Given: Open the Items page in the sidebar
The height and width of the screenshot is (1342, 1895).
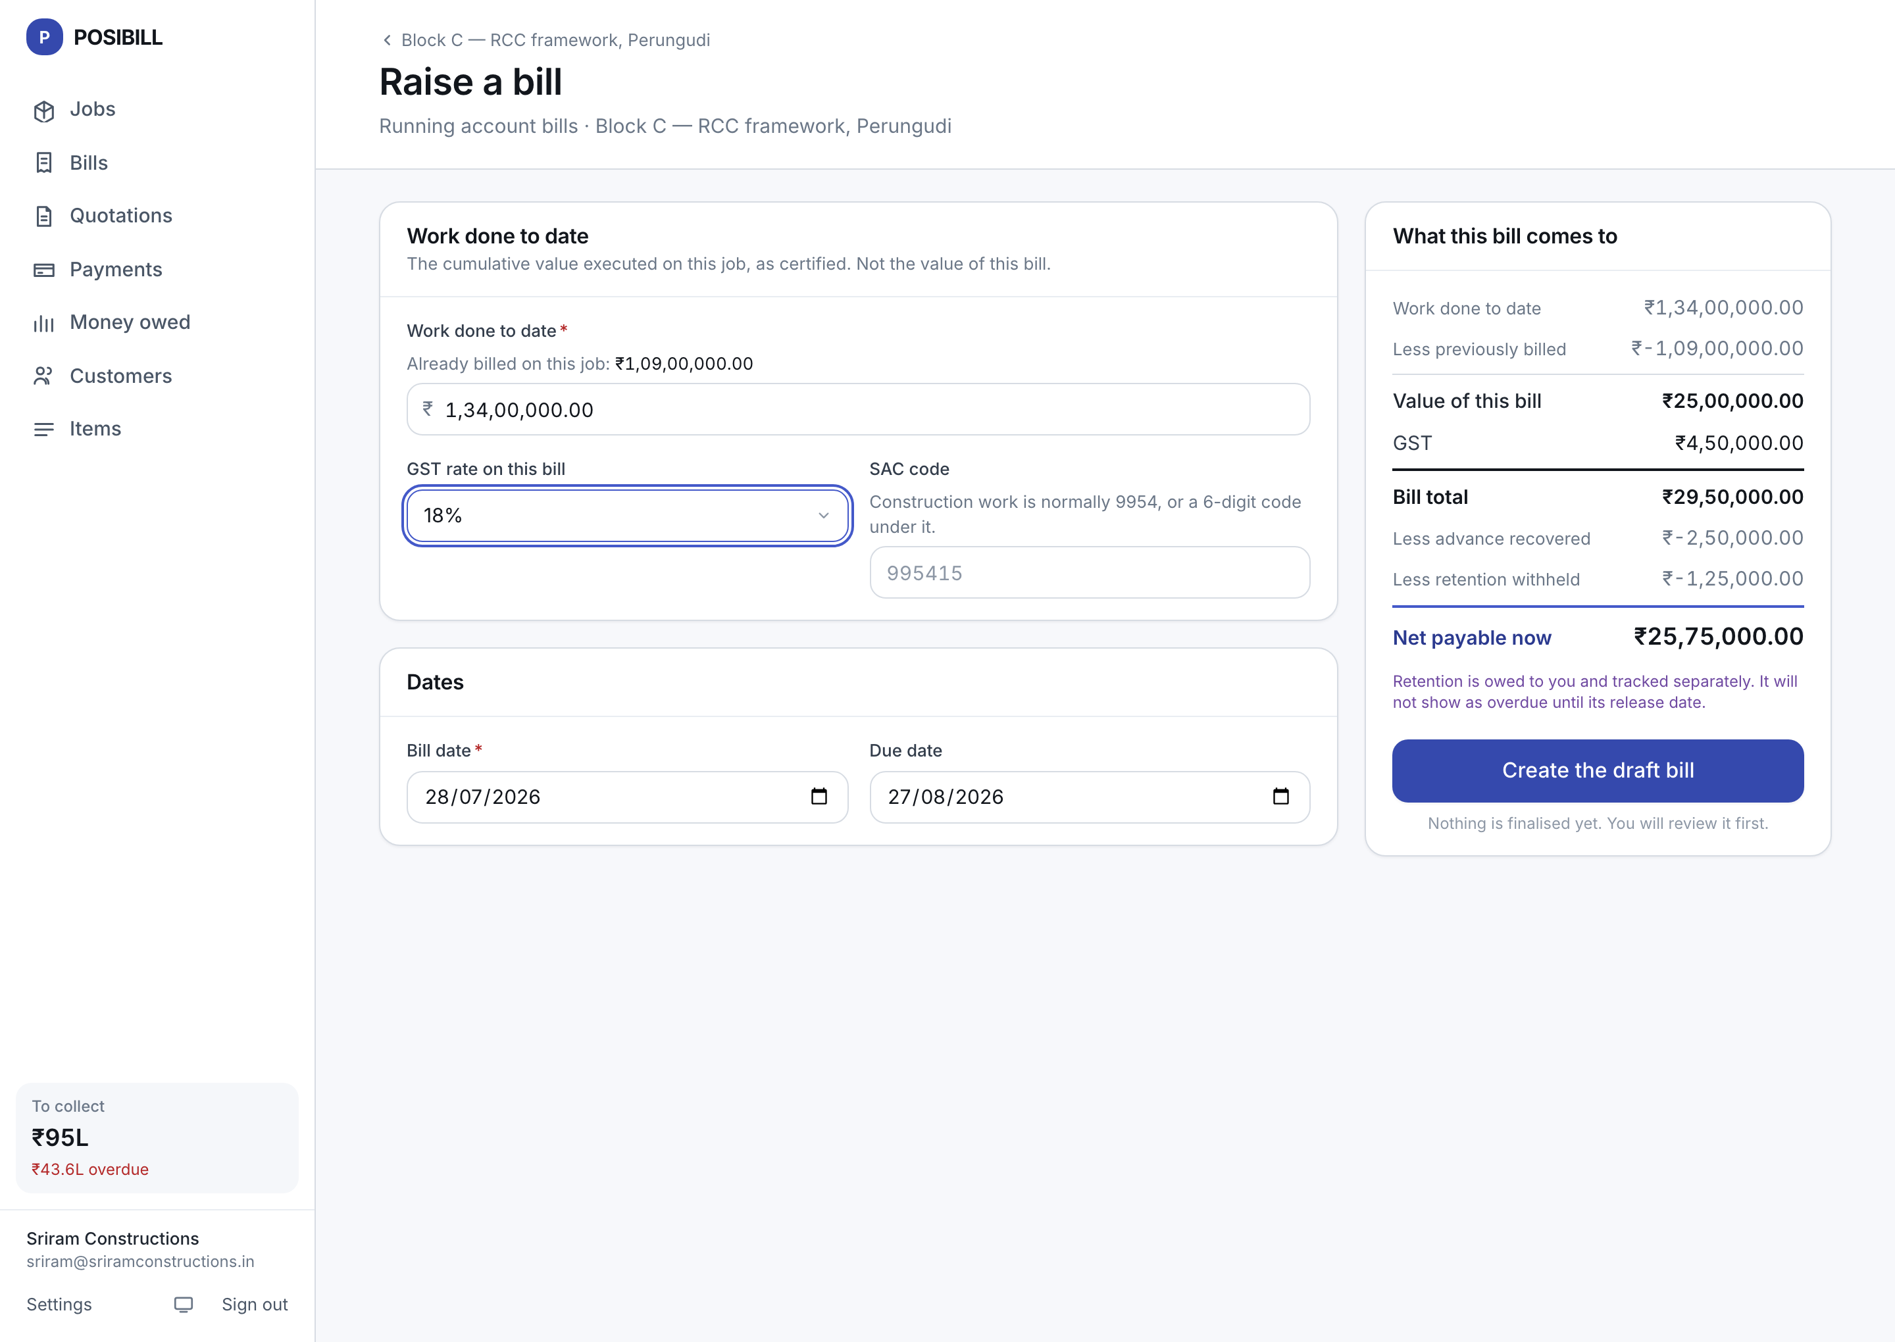Looking at the screenshot, I should pyautogui.click(x=157, y=430).
